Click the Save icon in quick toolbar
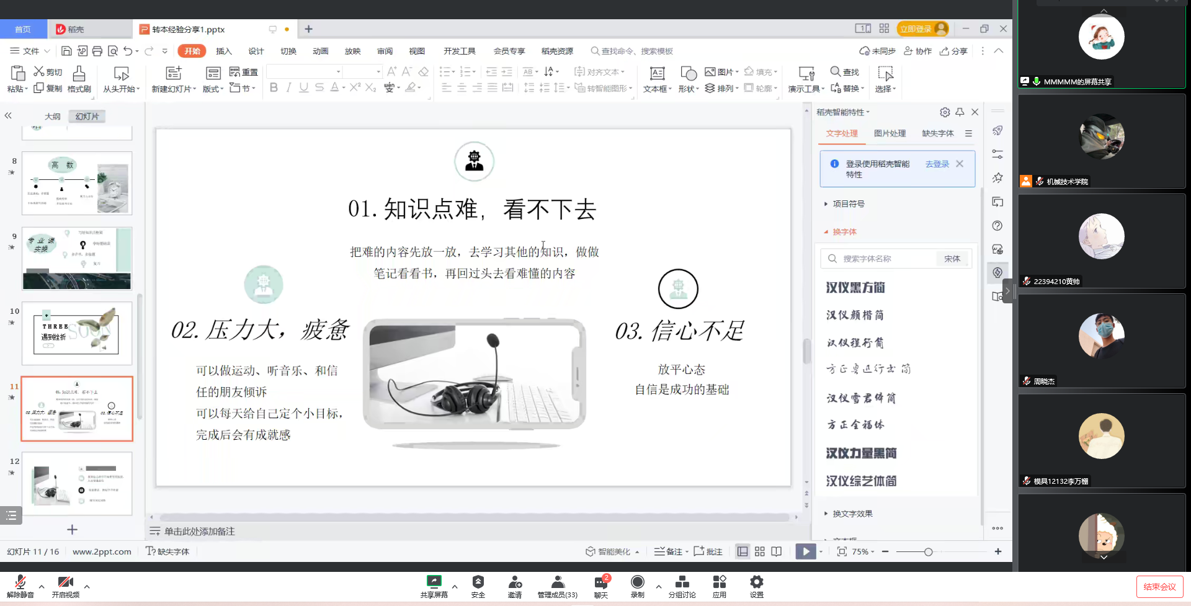The height and width of the screenshot is (606, 1191). coord(66,51)
